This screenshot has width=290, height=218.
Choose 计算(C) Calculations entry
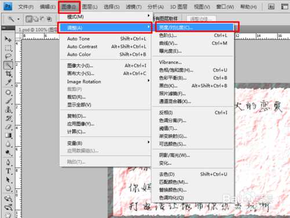(106, 132)
